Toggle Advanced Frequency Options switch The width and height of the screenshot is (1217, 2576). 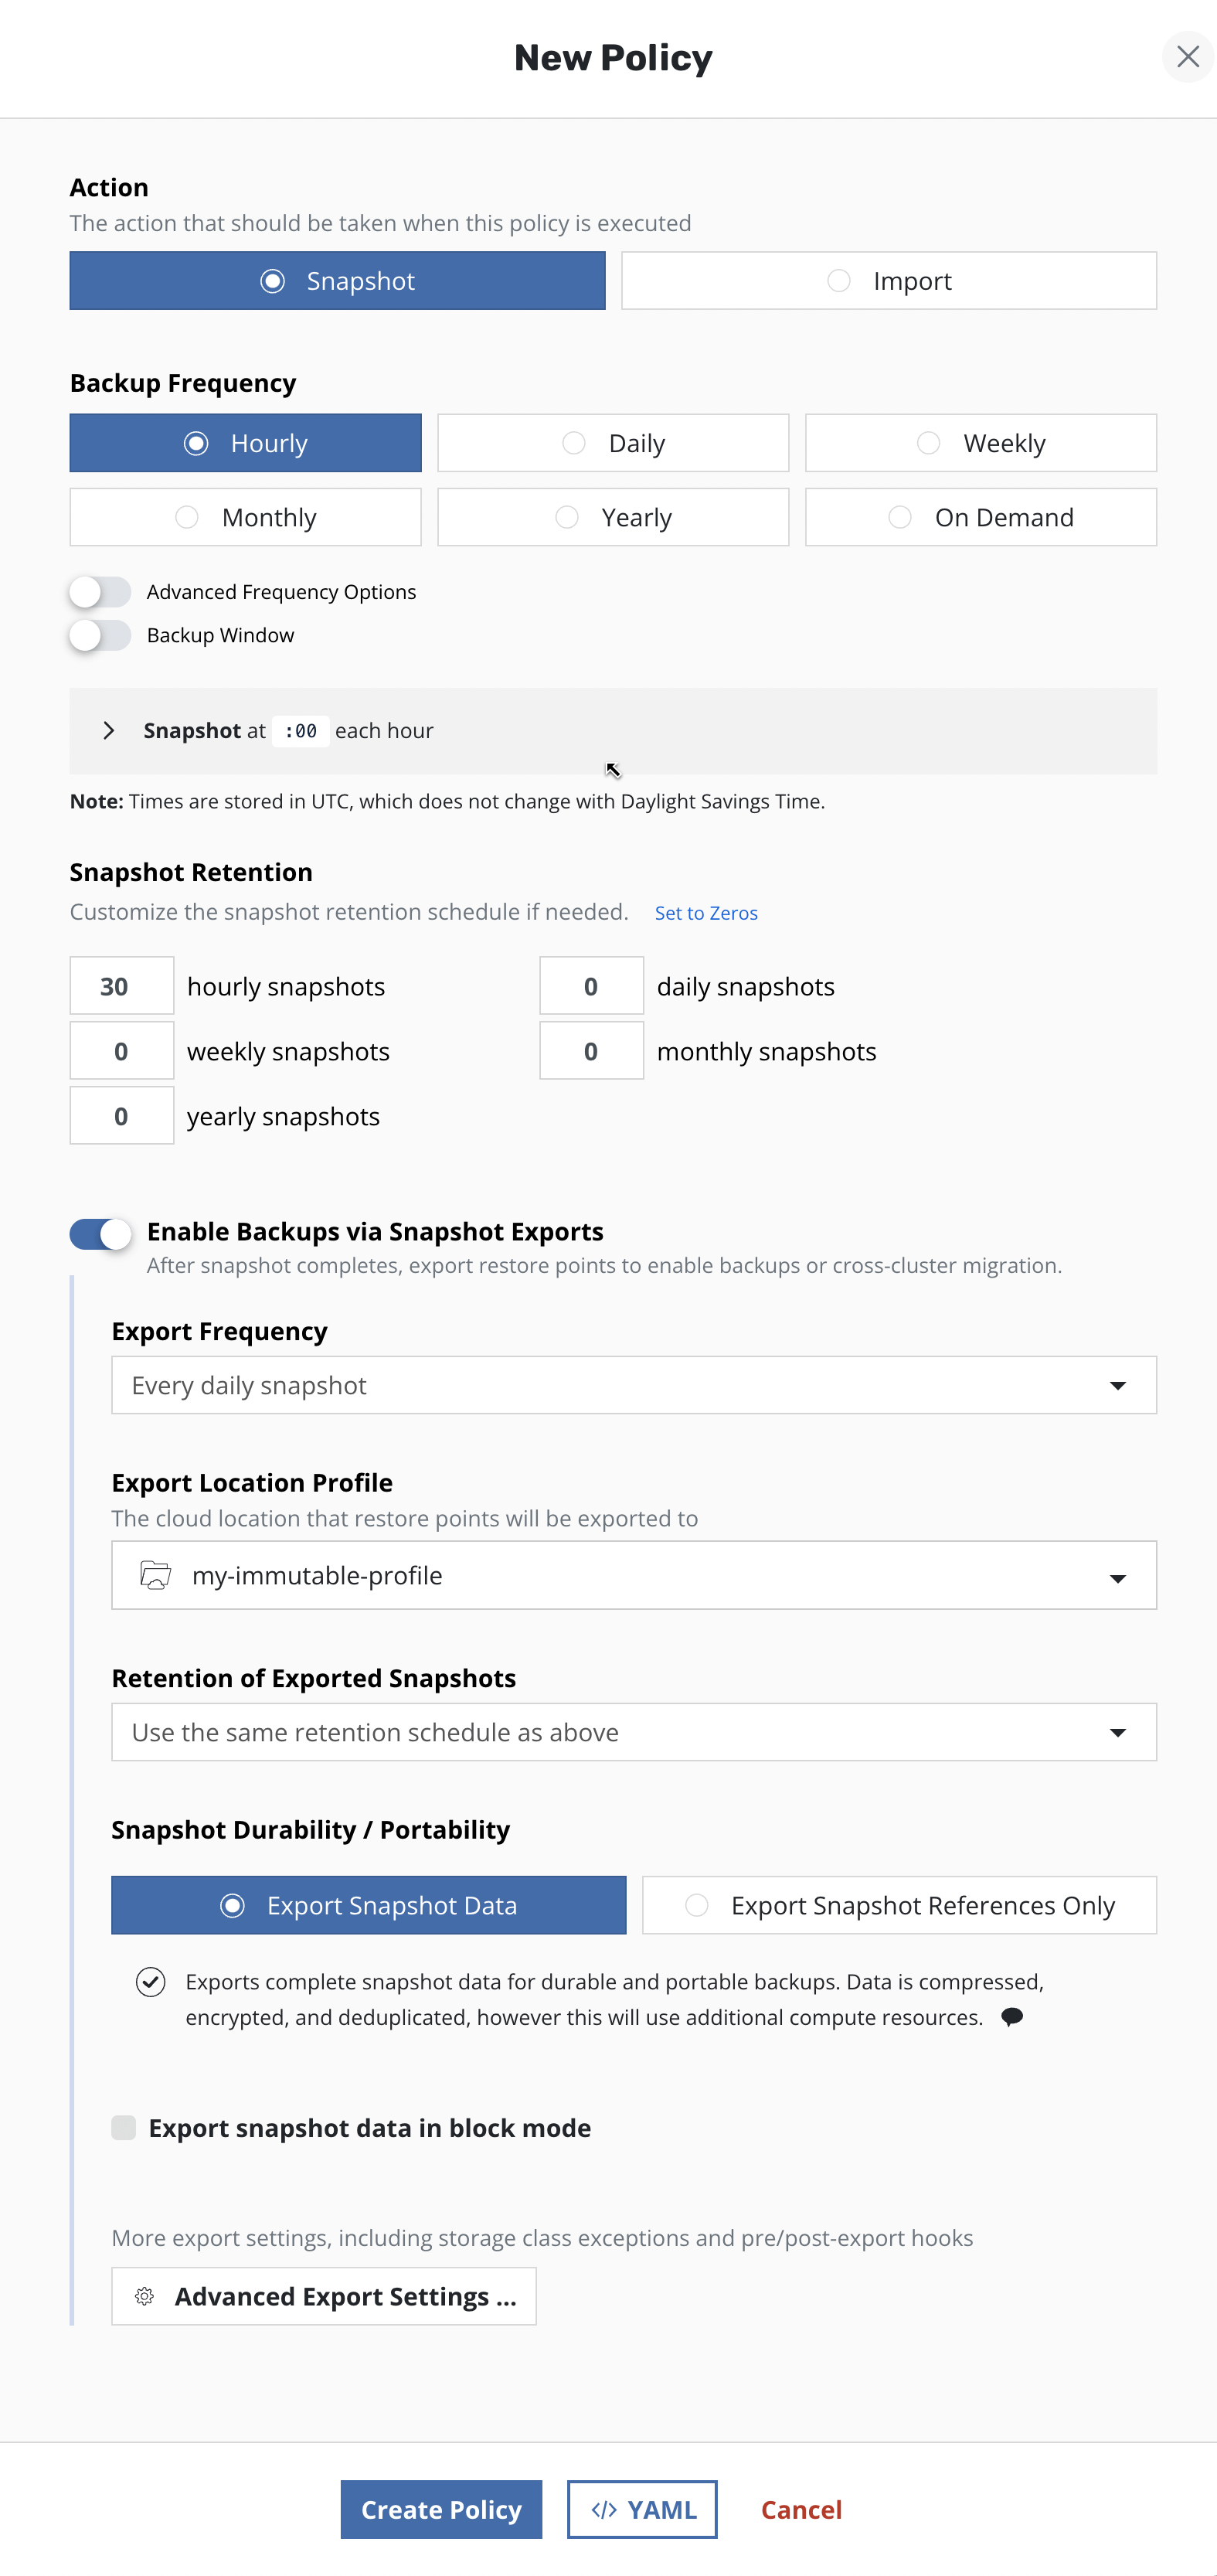[x=100, y=592]
